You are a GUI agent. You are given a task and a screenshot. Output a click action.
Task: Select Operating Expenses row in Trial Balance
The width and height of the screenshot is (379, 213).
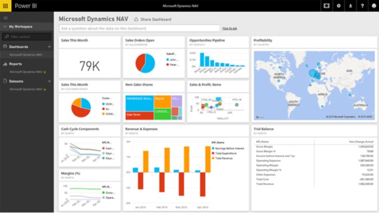coord(315,161)
